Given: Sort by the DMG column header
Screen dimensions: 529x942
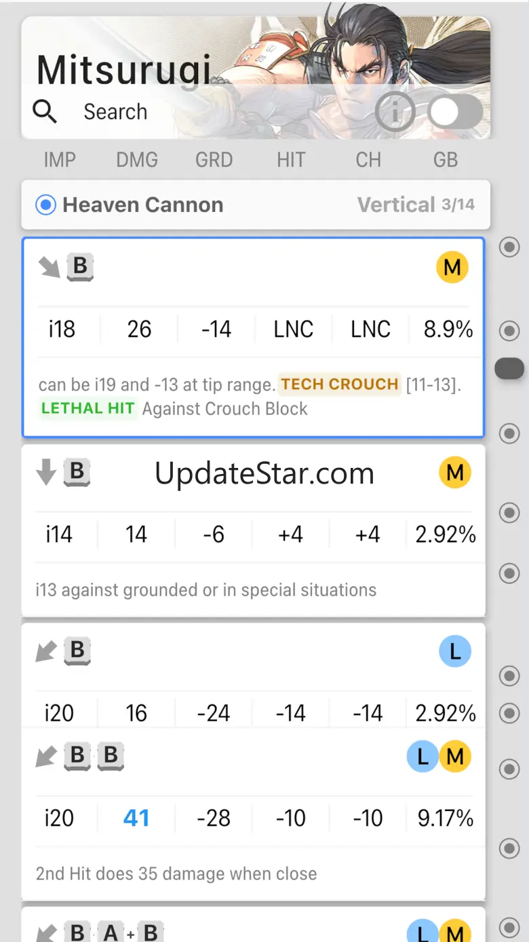Looking at the screenshot, I should [x=137, y=160].
